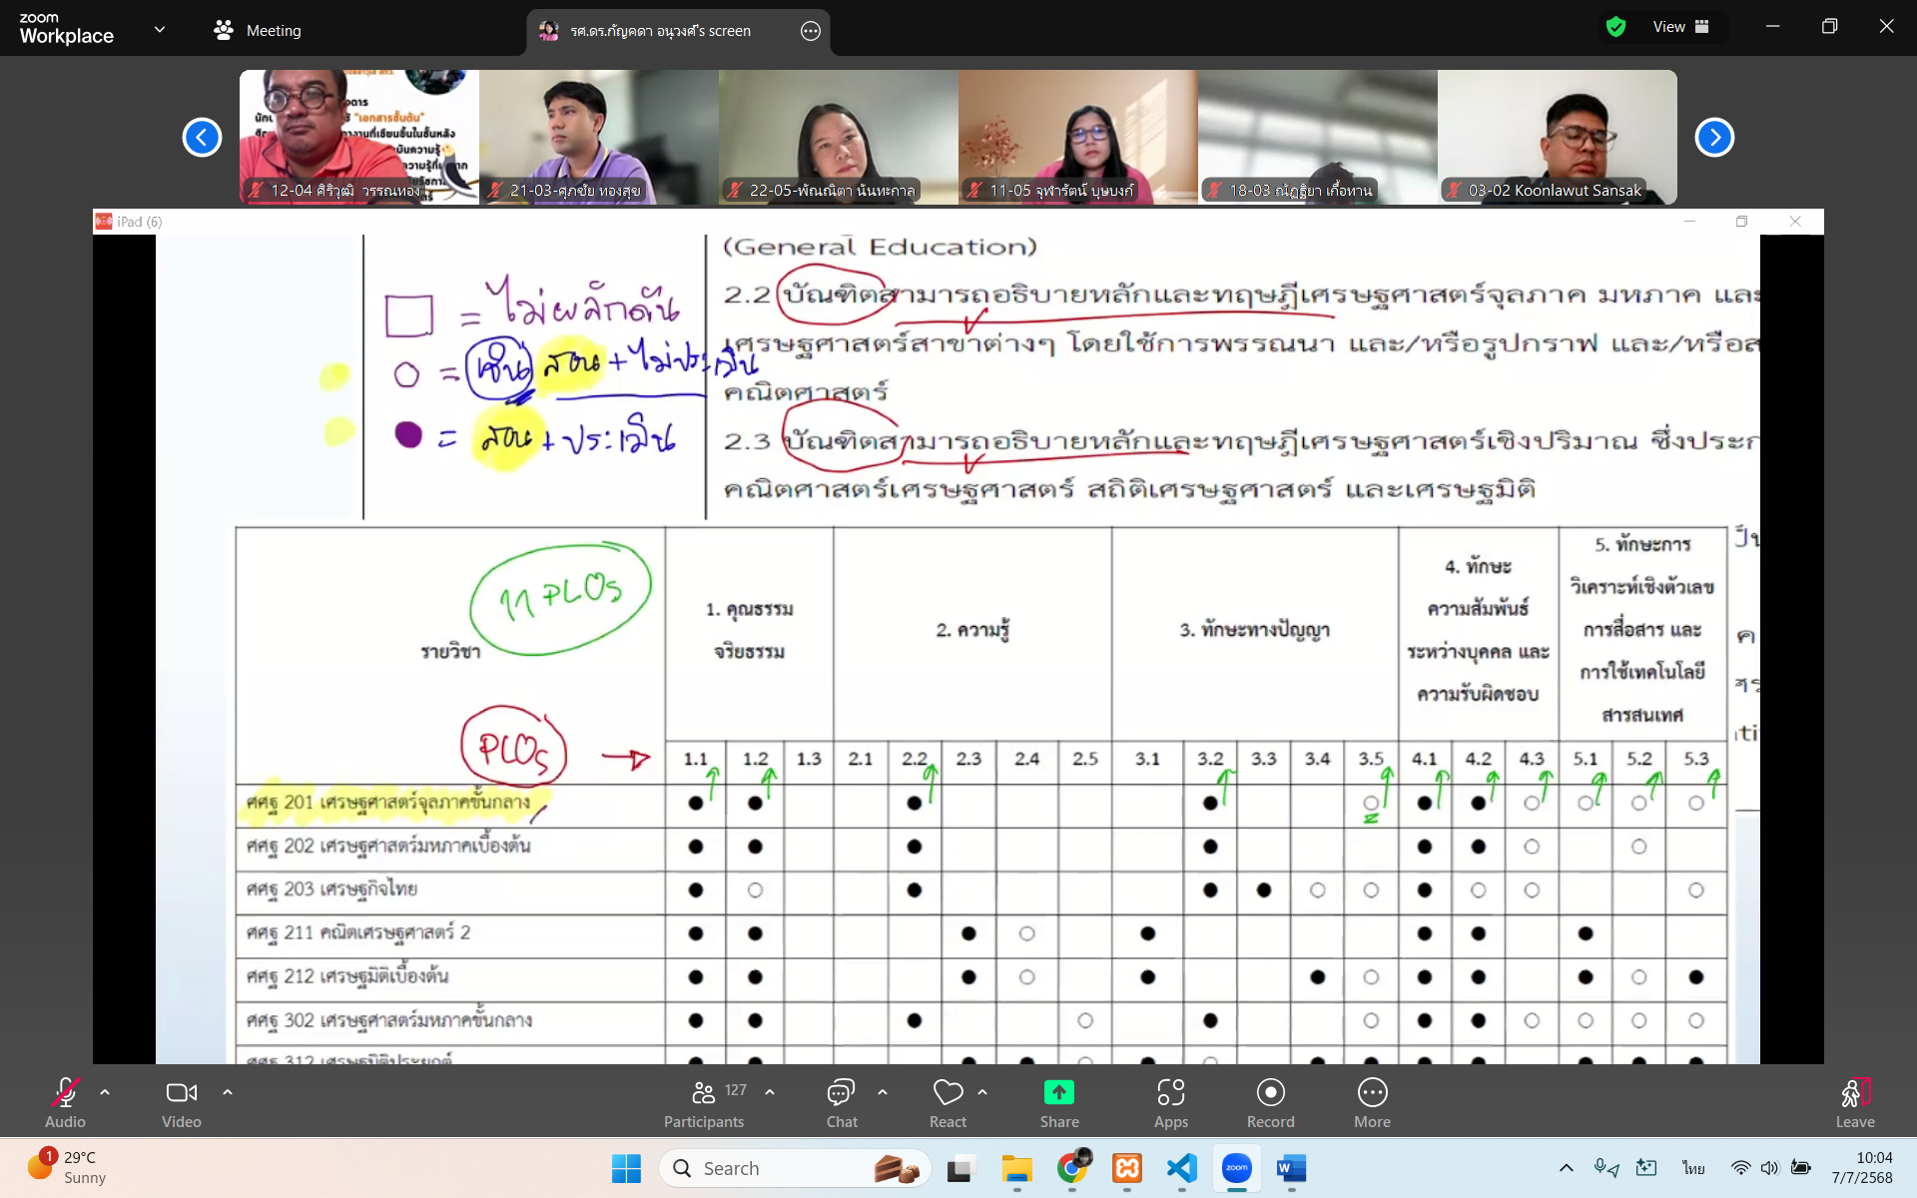The width and height of the screenshot is (1917, 1198).
Task: Click the next participants gallery arrow
Action: point(1714,137)
